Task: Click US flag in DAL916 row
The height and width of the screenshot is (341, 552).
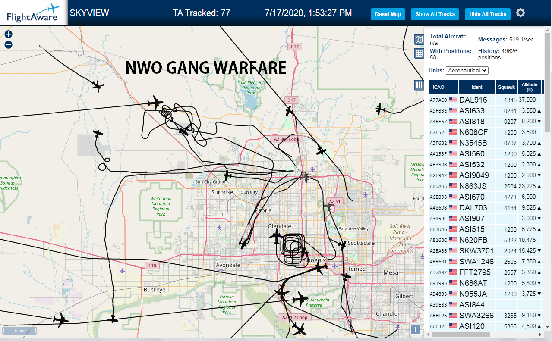Action: click(453, 100)
